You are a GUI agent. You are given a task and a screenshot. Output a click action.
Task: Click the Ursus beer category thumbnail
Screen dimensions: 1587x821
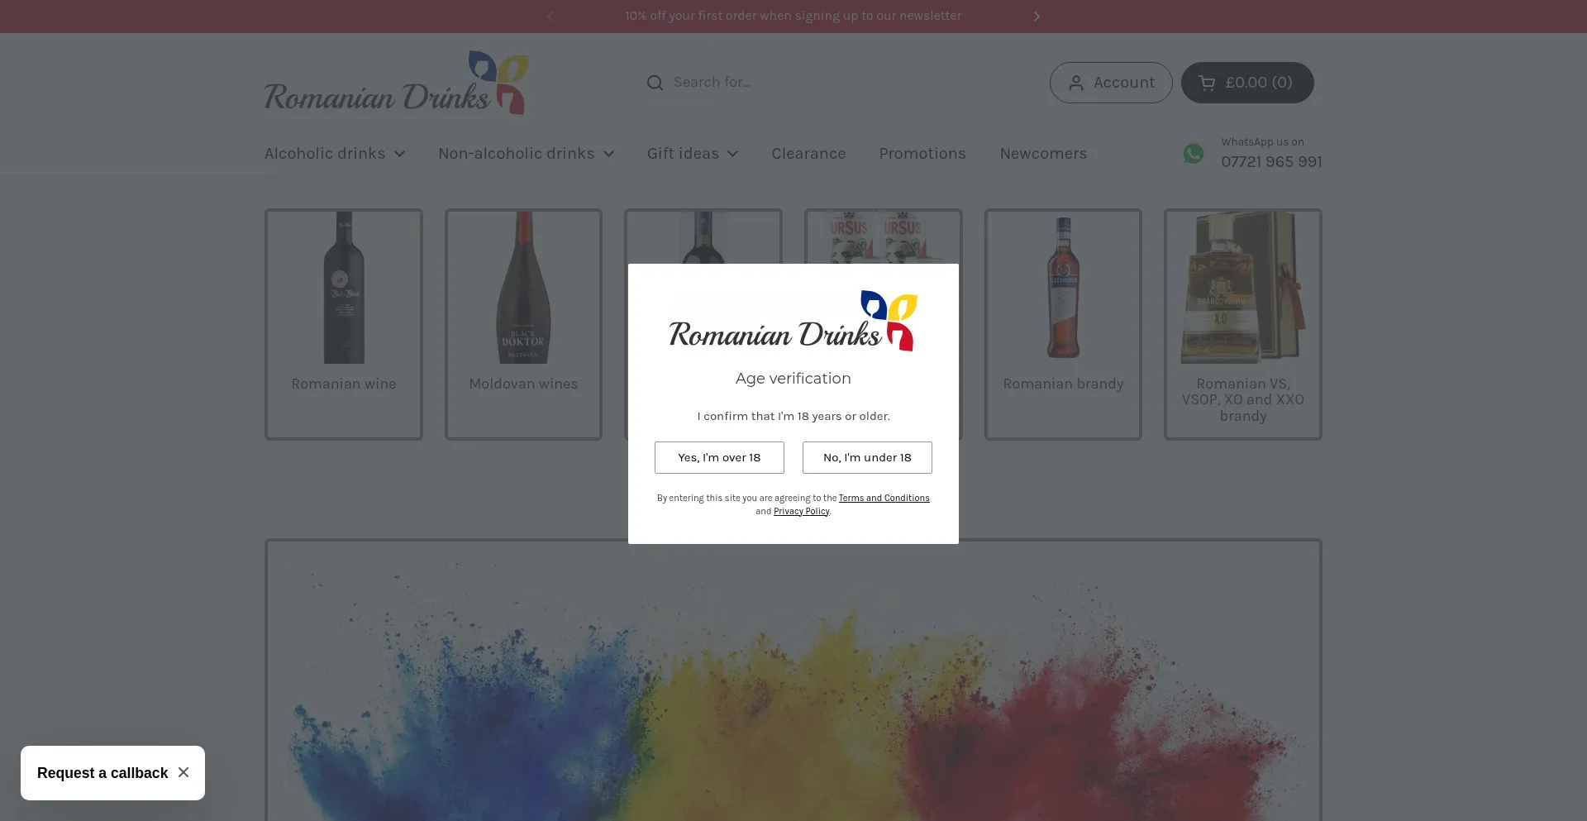click(x=883, y=237)
